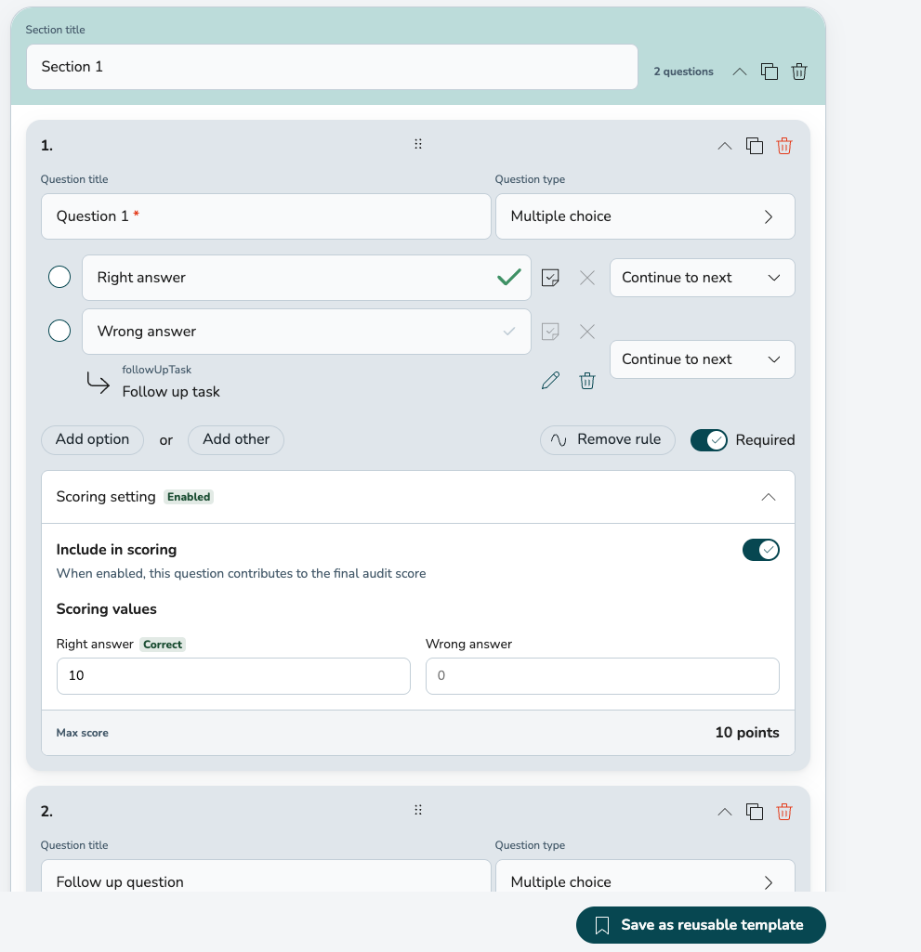
Task: Delete Section 1 using the trash icon
Action: [x=799, y=72]
